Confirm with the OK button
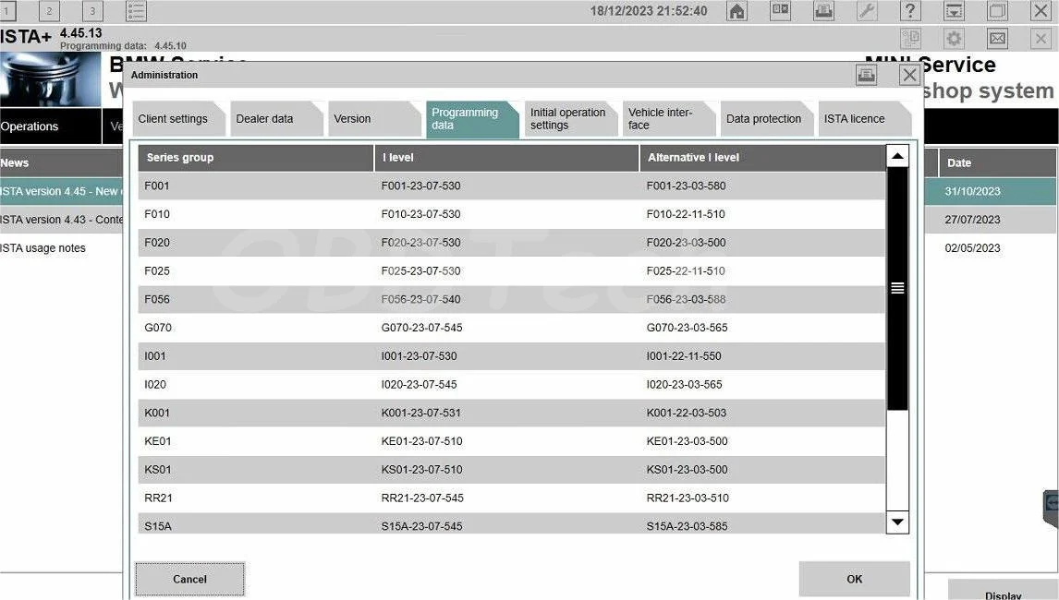The height and width of the screenshot is (600, 1059). point(855,579)
